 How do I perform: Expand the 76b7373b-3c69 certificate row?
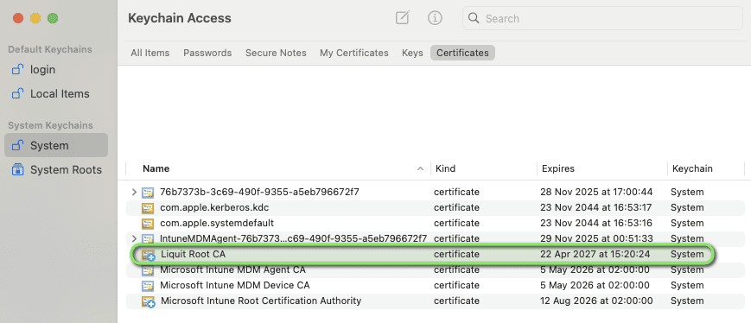point(134,192)
